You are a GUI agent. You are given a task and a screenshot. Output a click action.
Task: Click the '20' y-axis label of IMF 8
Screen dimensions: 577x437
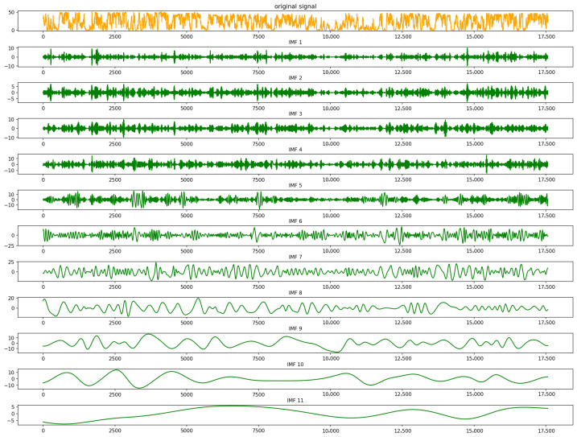(11, 299)
